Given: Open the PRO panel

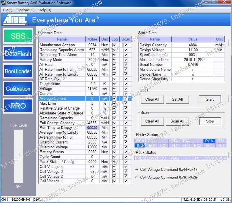Looking at the screenshot, I should [18, 106].
